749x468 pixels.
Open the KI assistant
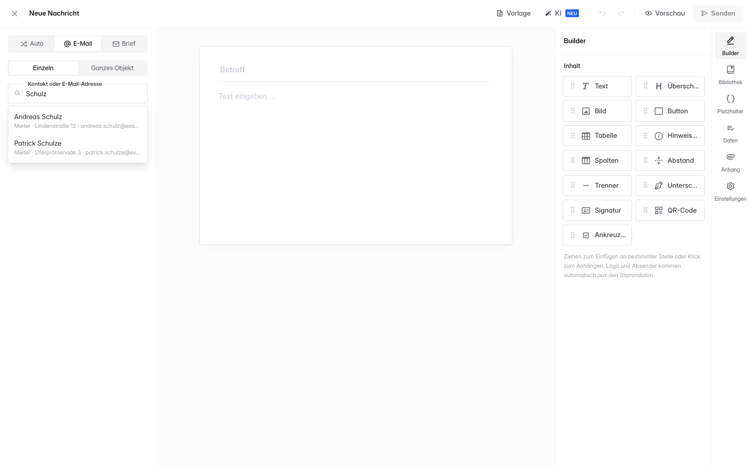561,14
